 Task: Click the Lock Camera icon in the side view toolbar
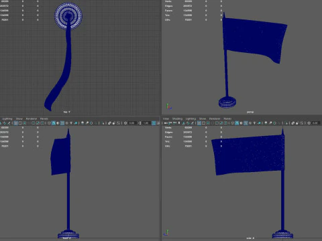(x=170, y=123)
